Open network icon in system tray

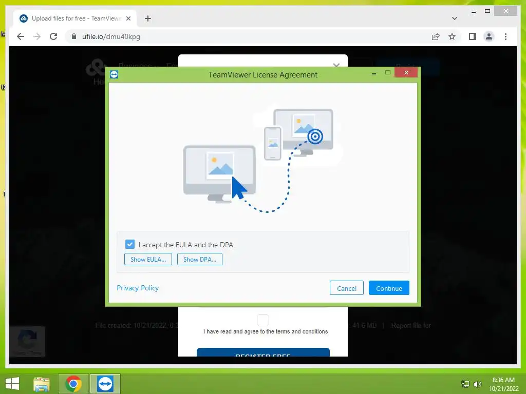point(465,384)
